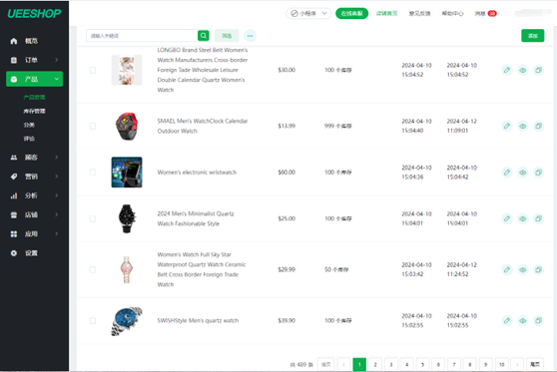The width and height of the screenshot is (557, 372).
Task: Click the 筛选 filter button
Action: click(x=227, y=36)
